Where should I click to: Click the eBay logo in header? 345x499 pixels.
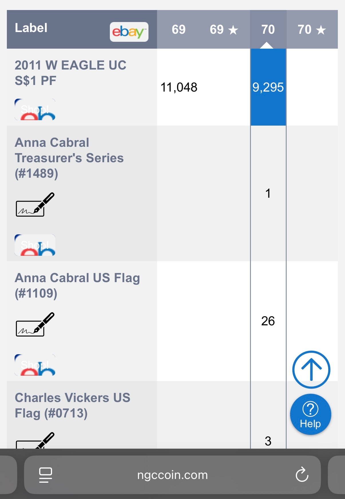(x=129, y=32)
